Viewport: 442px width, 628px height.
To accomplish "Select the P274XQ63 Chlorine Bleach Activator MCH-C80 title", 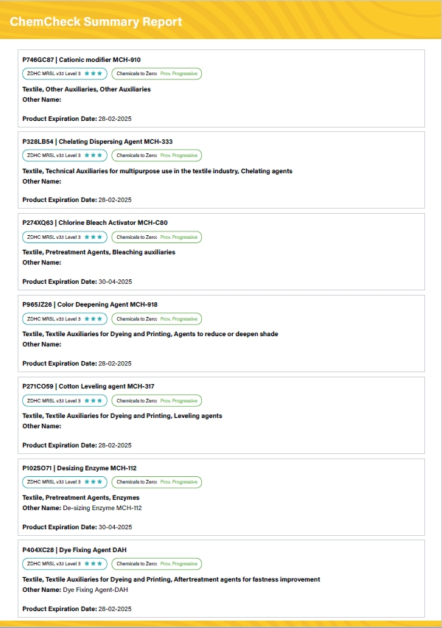I will 95,223.
